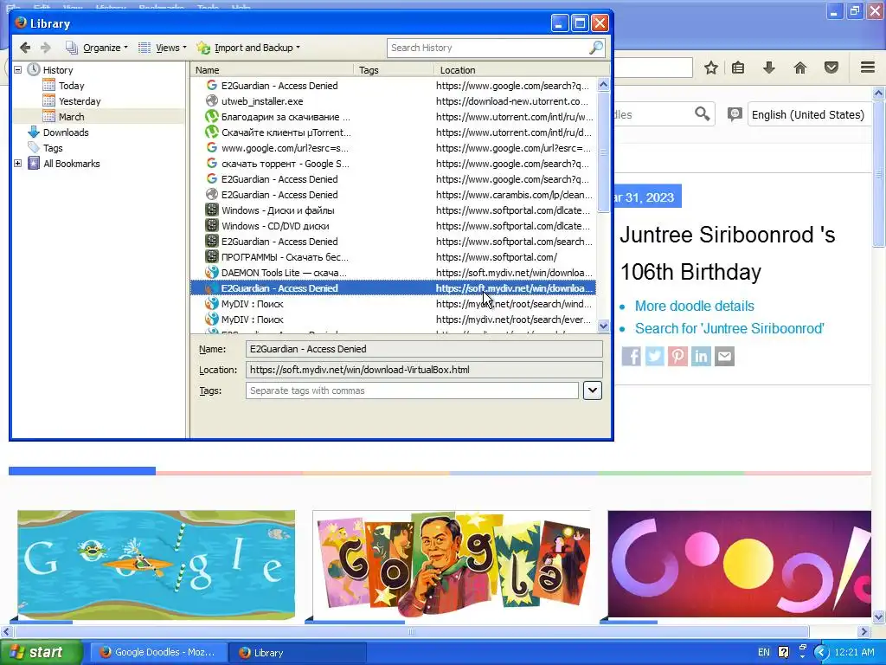Image resolution: width=886 pixels, height=665 pixels.
Task: Open the downloads arrow icon in Firefox
Action: pos(768,68)
